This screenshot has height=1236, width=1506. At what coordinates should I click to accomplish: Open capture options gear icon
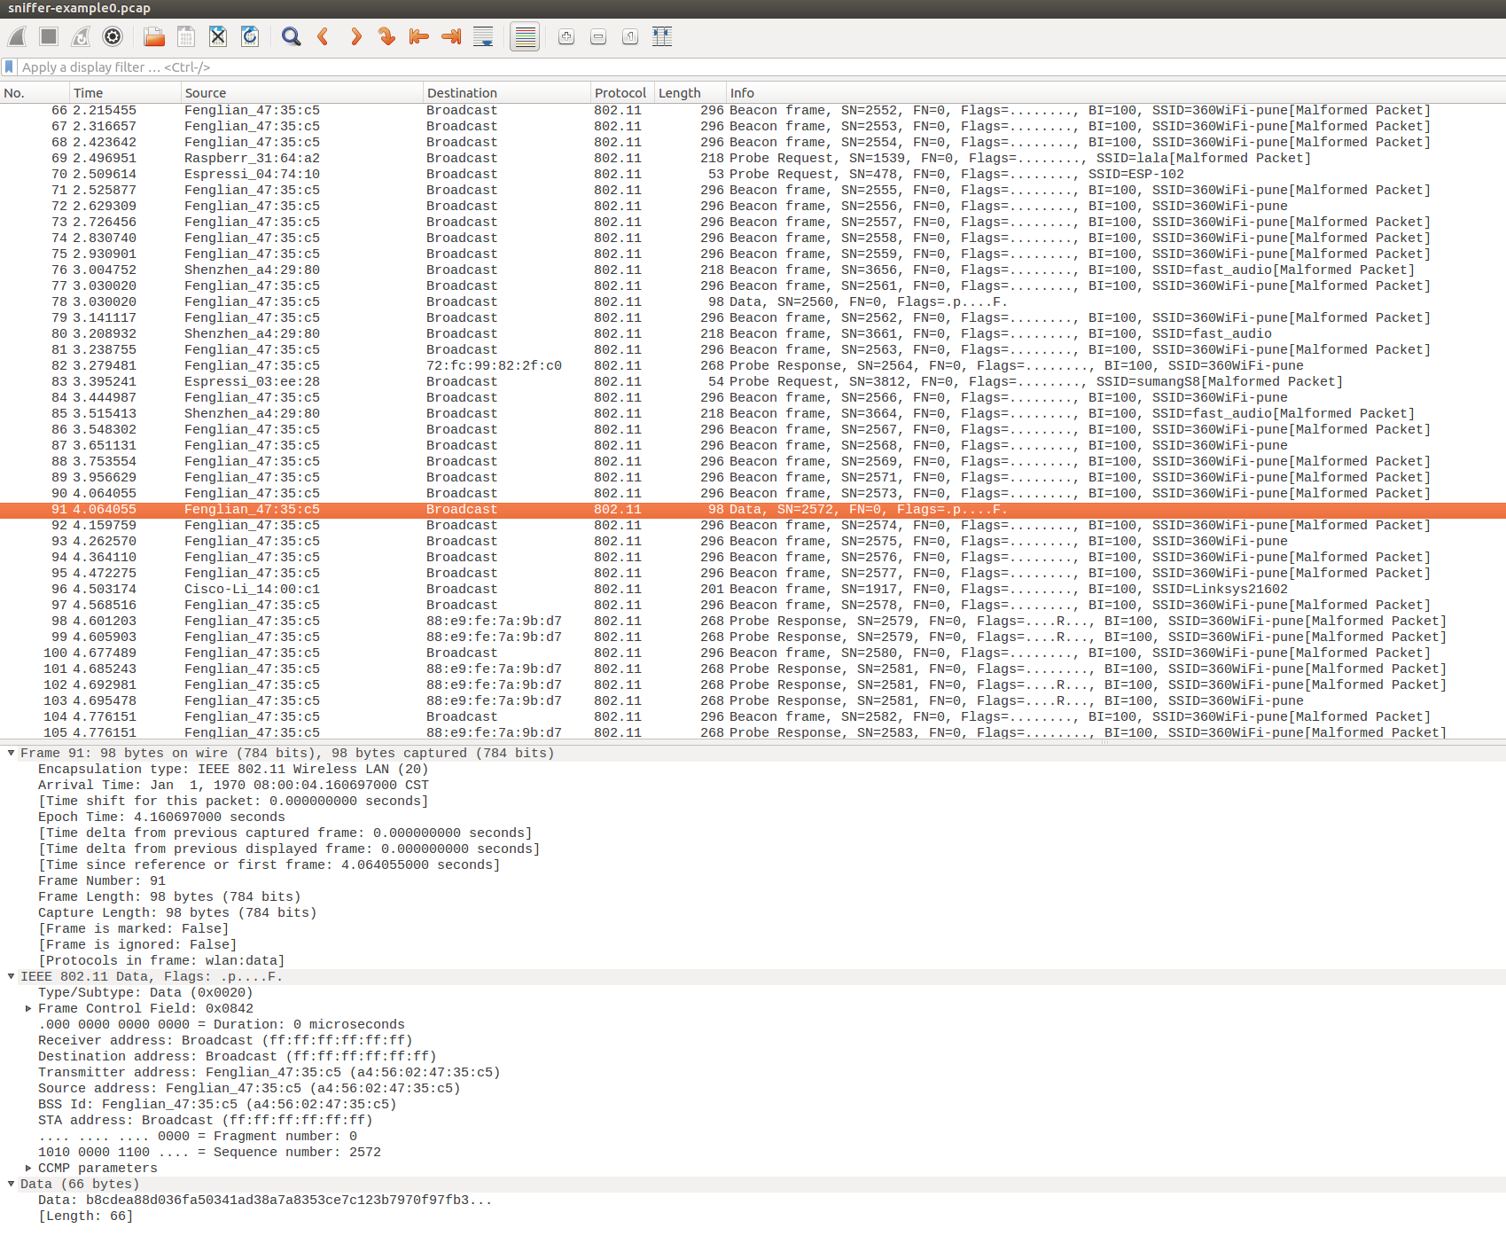[113, 36]
